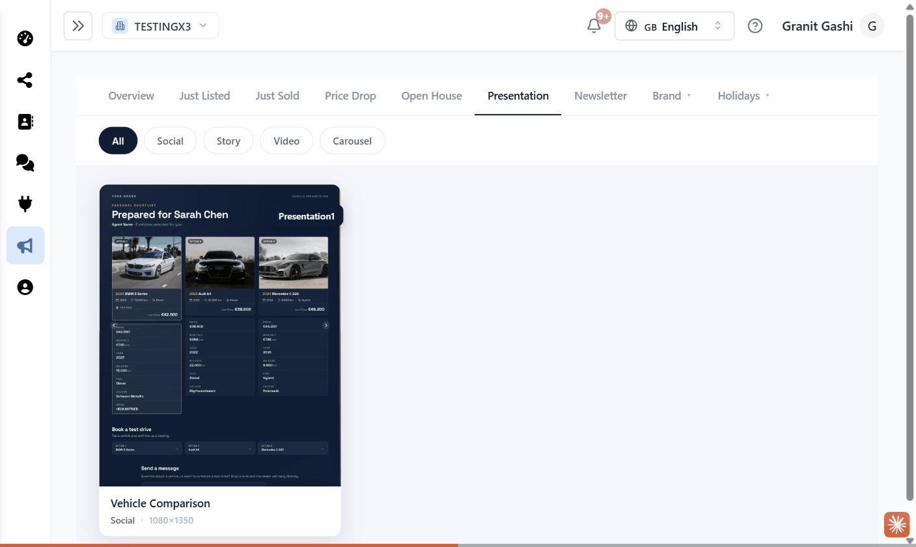
Task: Open the dashboard gauge icon in sidebar
Action: 25,38
